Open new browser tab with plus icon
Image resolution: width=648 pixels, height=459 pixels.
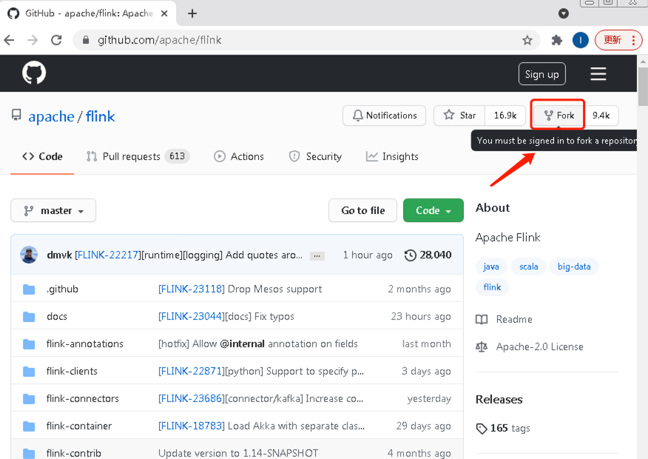(x=192, y=13)
